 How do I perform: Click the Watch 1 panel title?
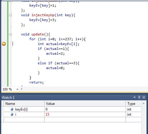8,98
